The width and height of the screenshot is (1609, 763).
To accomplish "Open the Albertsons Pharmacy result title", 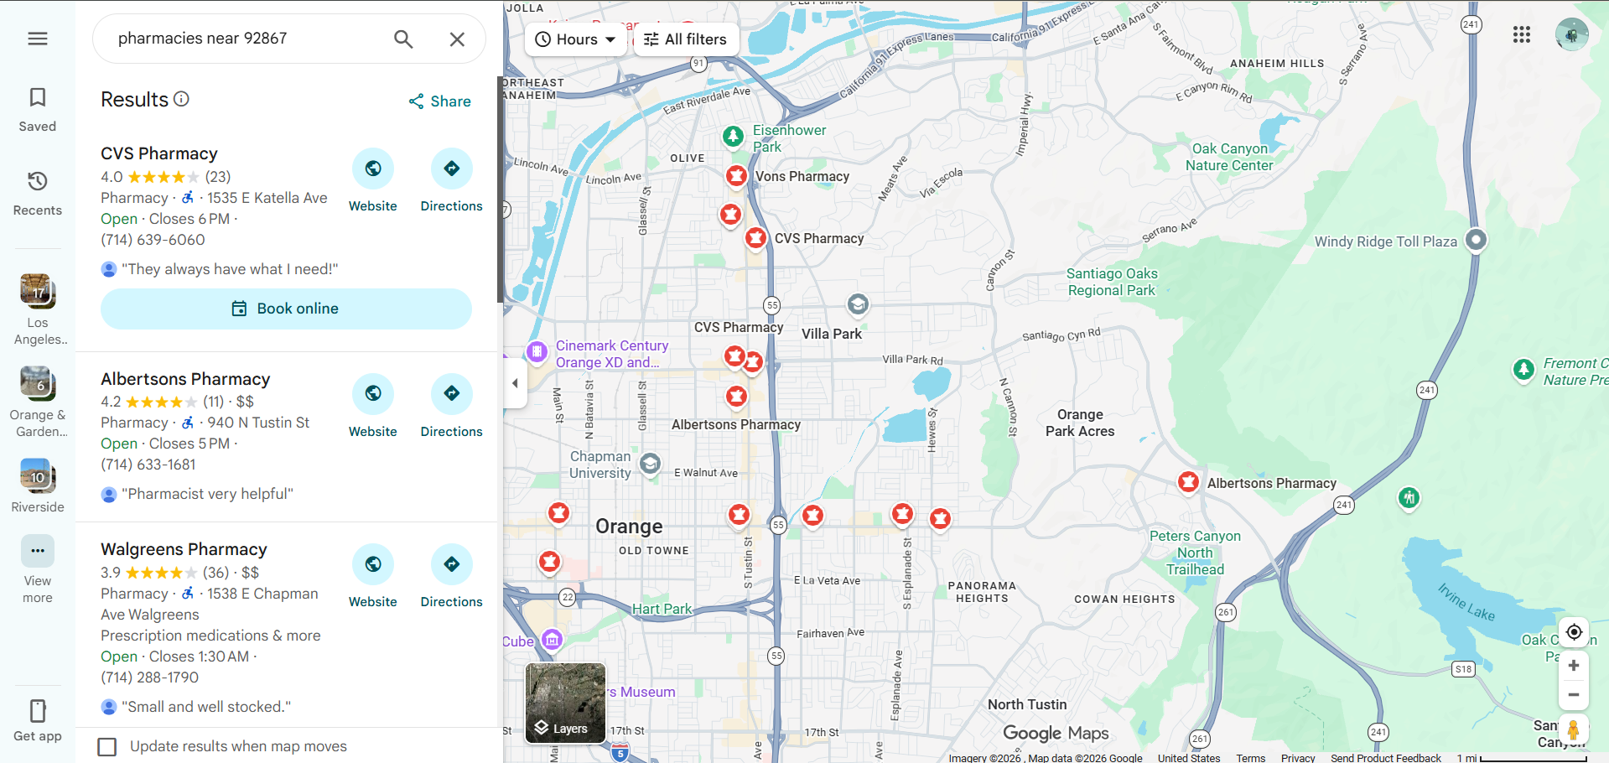I will point(185,379).
